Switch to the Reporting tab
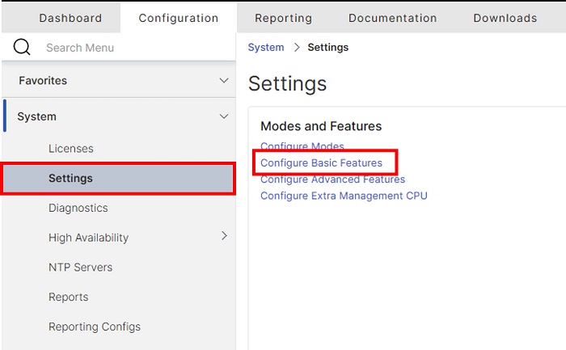Screen dimensions: 566x350 tap(283, 18)
